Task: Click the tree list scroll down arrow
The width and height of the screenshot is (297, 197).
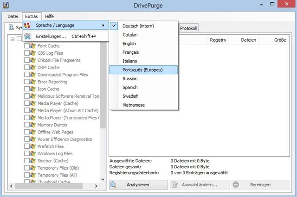Action: pyautogui.click(x=103, y=179)
